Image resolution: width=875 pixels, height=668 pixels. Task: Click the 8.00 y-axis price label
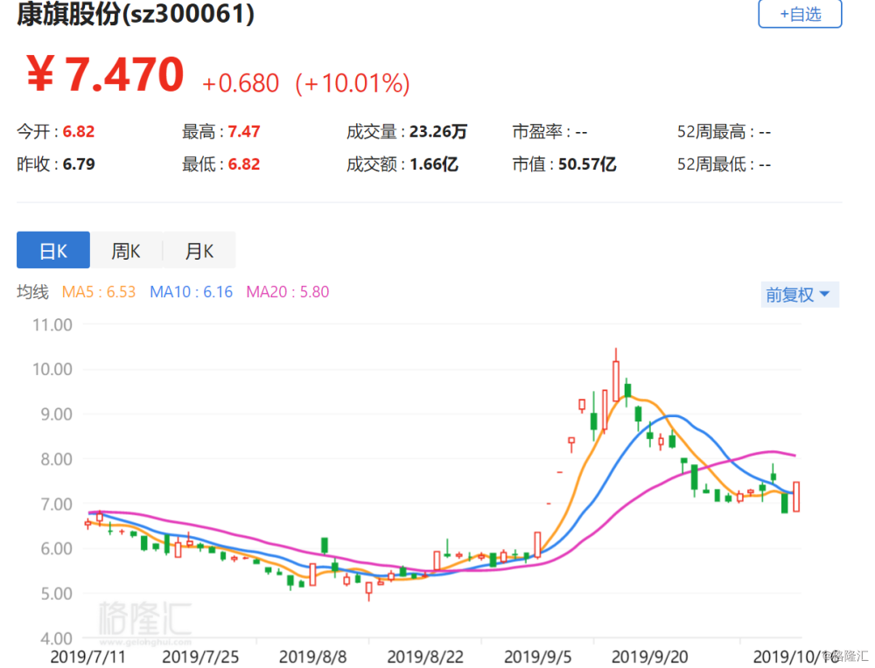coord(56,459)
